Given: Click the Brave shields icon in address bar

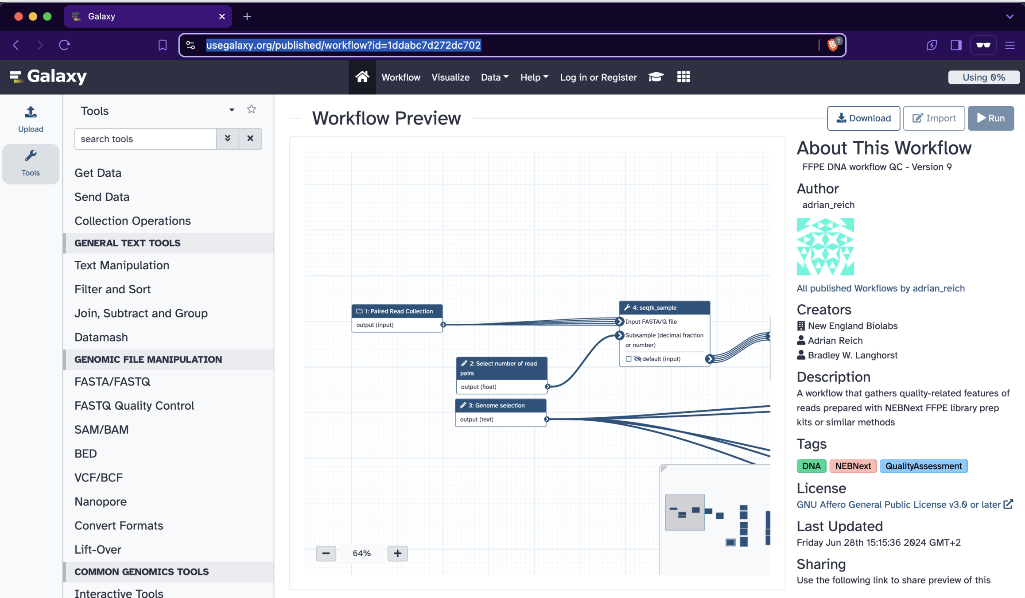Looking at the screenshot, I should (x=833, y=45).
